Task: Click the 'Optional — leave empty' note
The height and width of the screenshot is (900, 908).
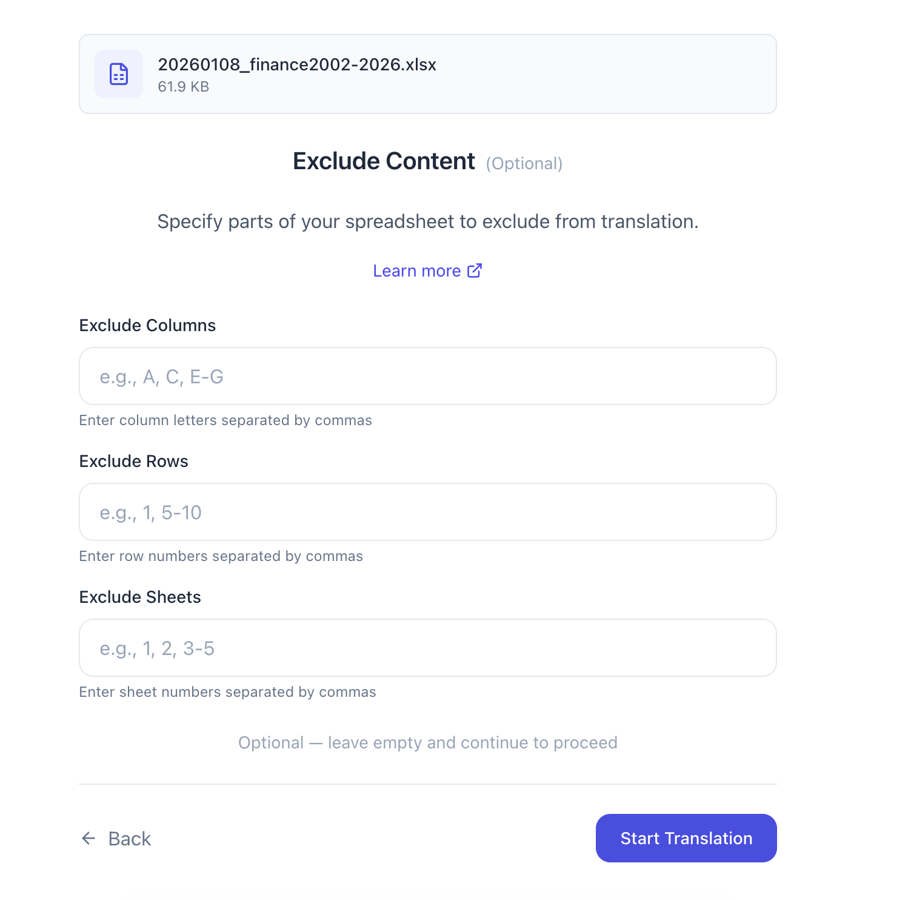Action: click(x=427, y=743)
